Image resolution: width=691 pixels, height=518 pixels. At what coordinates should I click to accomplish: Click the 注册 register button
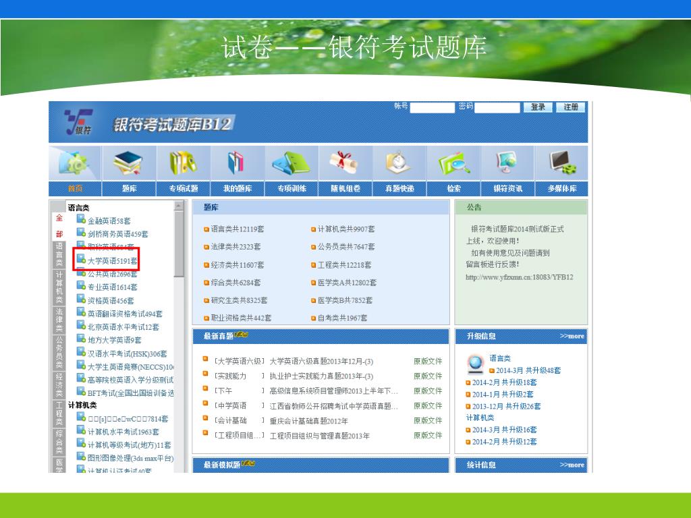pyautogui.click(x=571, y=107)
